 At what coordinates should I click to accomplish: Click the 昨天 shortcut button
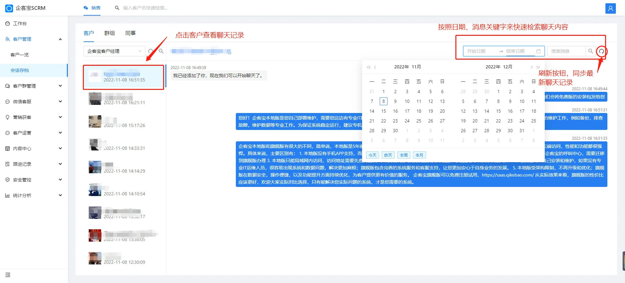coord(388,155)
